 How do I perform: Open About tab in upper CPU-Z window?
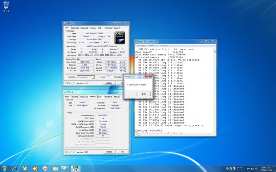tap(116, 28)
